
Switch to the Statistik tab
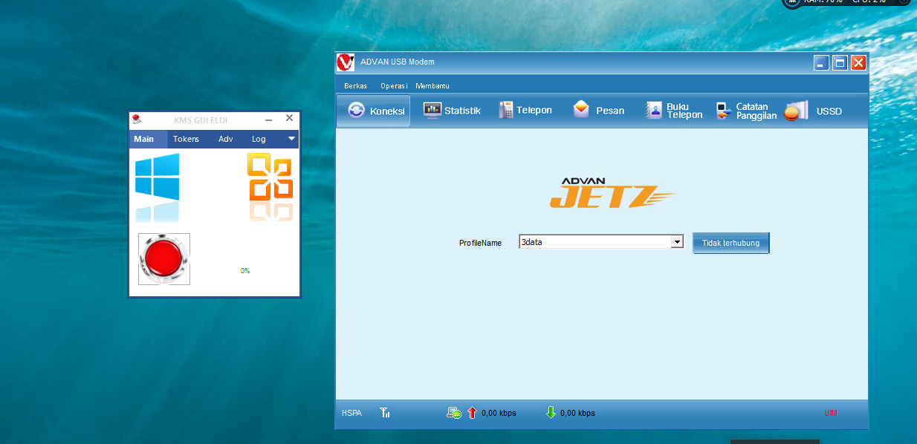pos(452,111)
